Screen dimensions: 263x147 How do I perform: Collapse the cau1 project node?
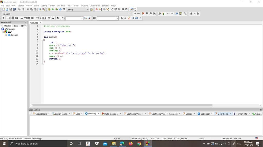[x=3, y=32]
